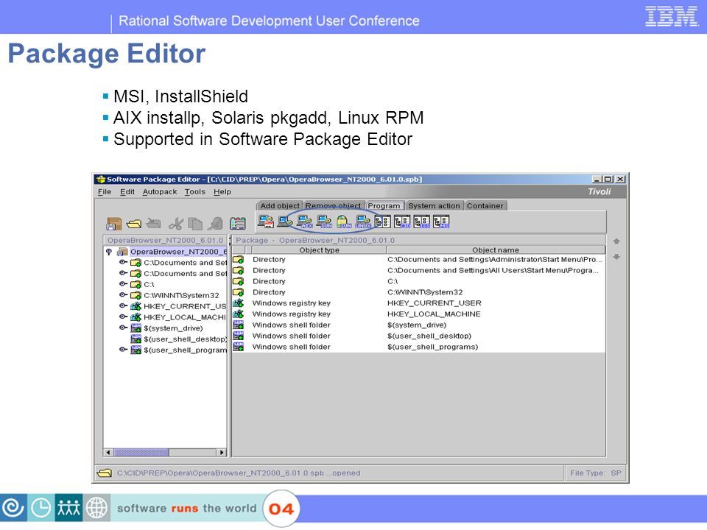Click the move-down arrow beside the table
The height and width of the screenshot is (530, 707).
617,257
